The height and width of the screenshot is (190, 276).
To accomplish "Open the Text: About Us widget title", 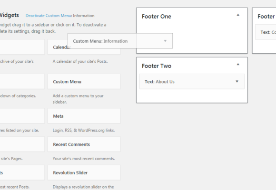I will (x=159, y=82).
